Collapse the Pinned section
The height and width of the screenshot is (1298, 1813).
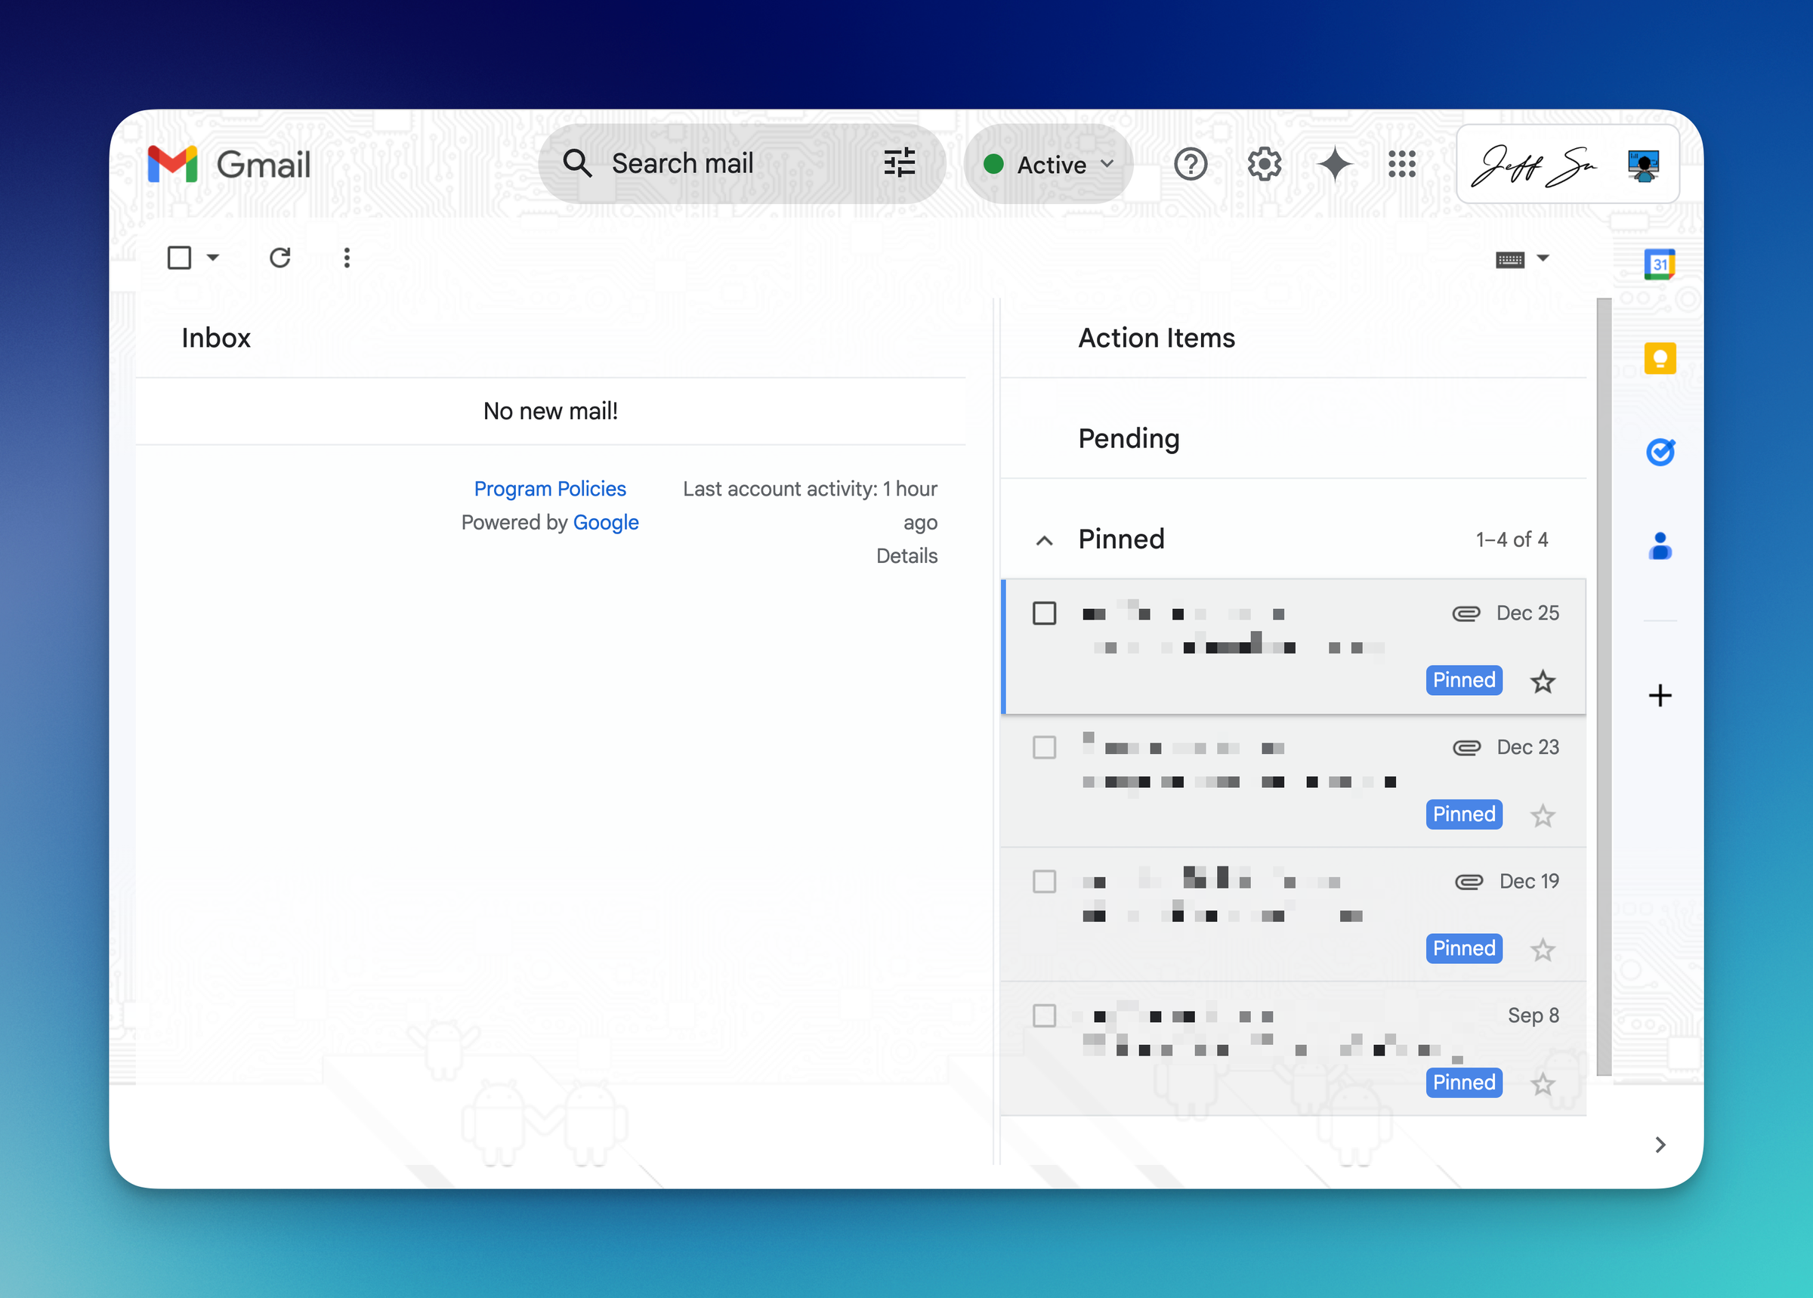point(1044,539)
